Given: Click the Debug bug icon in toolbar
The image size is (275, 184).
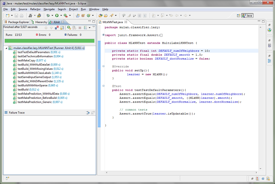Looking at the screenshot, I should tap(48, 16).
